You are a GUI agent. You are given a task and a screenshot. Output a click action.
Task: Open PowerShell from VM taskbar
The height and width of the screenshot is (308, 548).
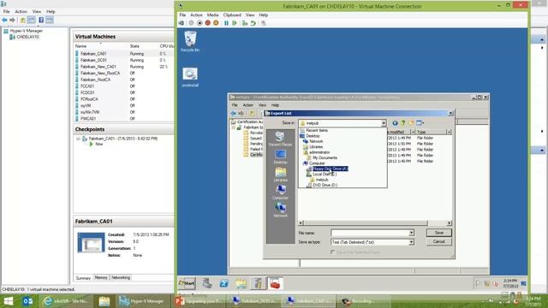(223, 283)
